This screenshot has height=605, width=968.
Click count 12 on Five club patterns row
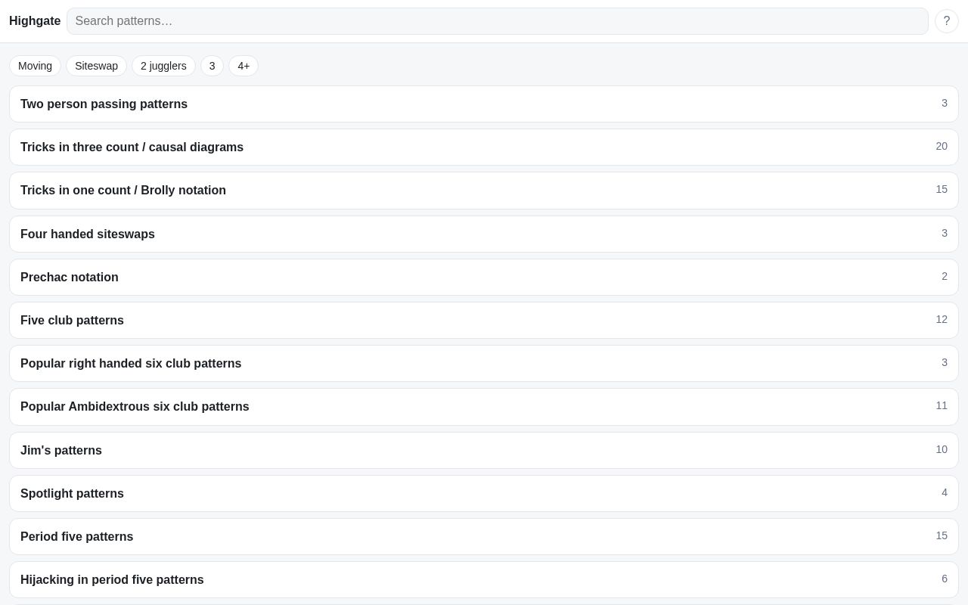[x=942, y=319]
